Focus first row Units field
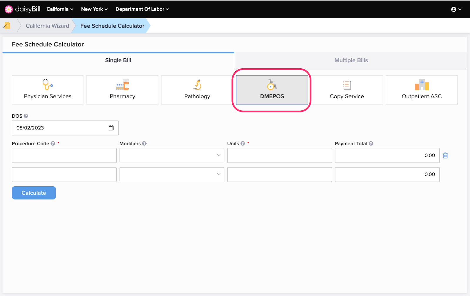 (x=279, y=155)
